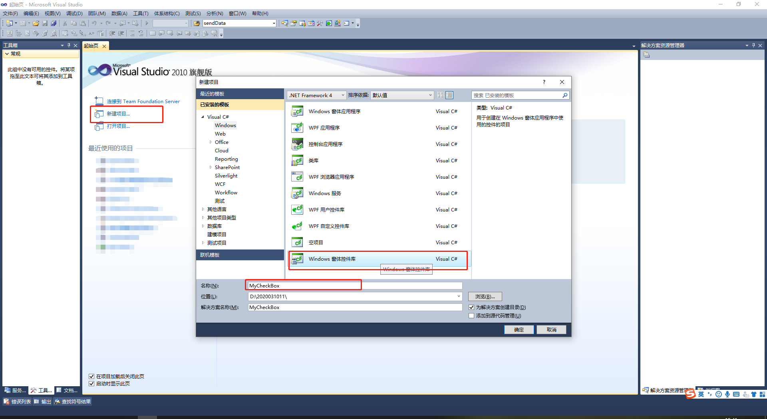Click the 确定 button
This screenshot has height=419, width=767.
pos(519,329)
